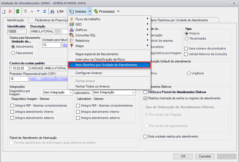The height and width of the screenshot is (162, 239).
Task: Click Unidade para faturamento code field 10
Action: click(51, 45)
